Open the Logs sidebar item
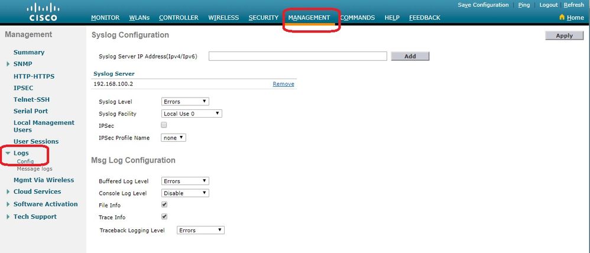The image size is (590, 253). coord(21,153)
